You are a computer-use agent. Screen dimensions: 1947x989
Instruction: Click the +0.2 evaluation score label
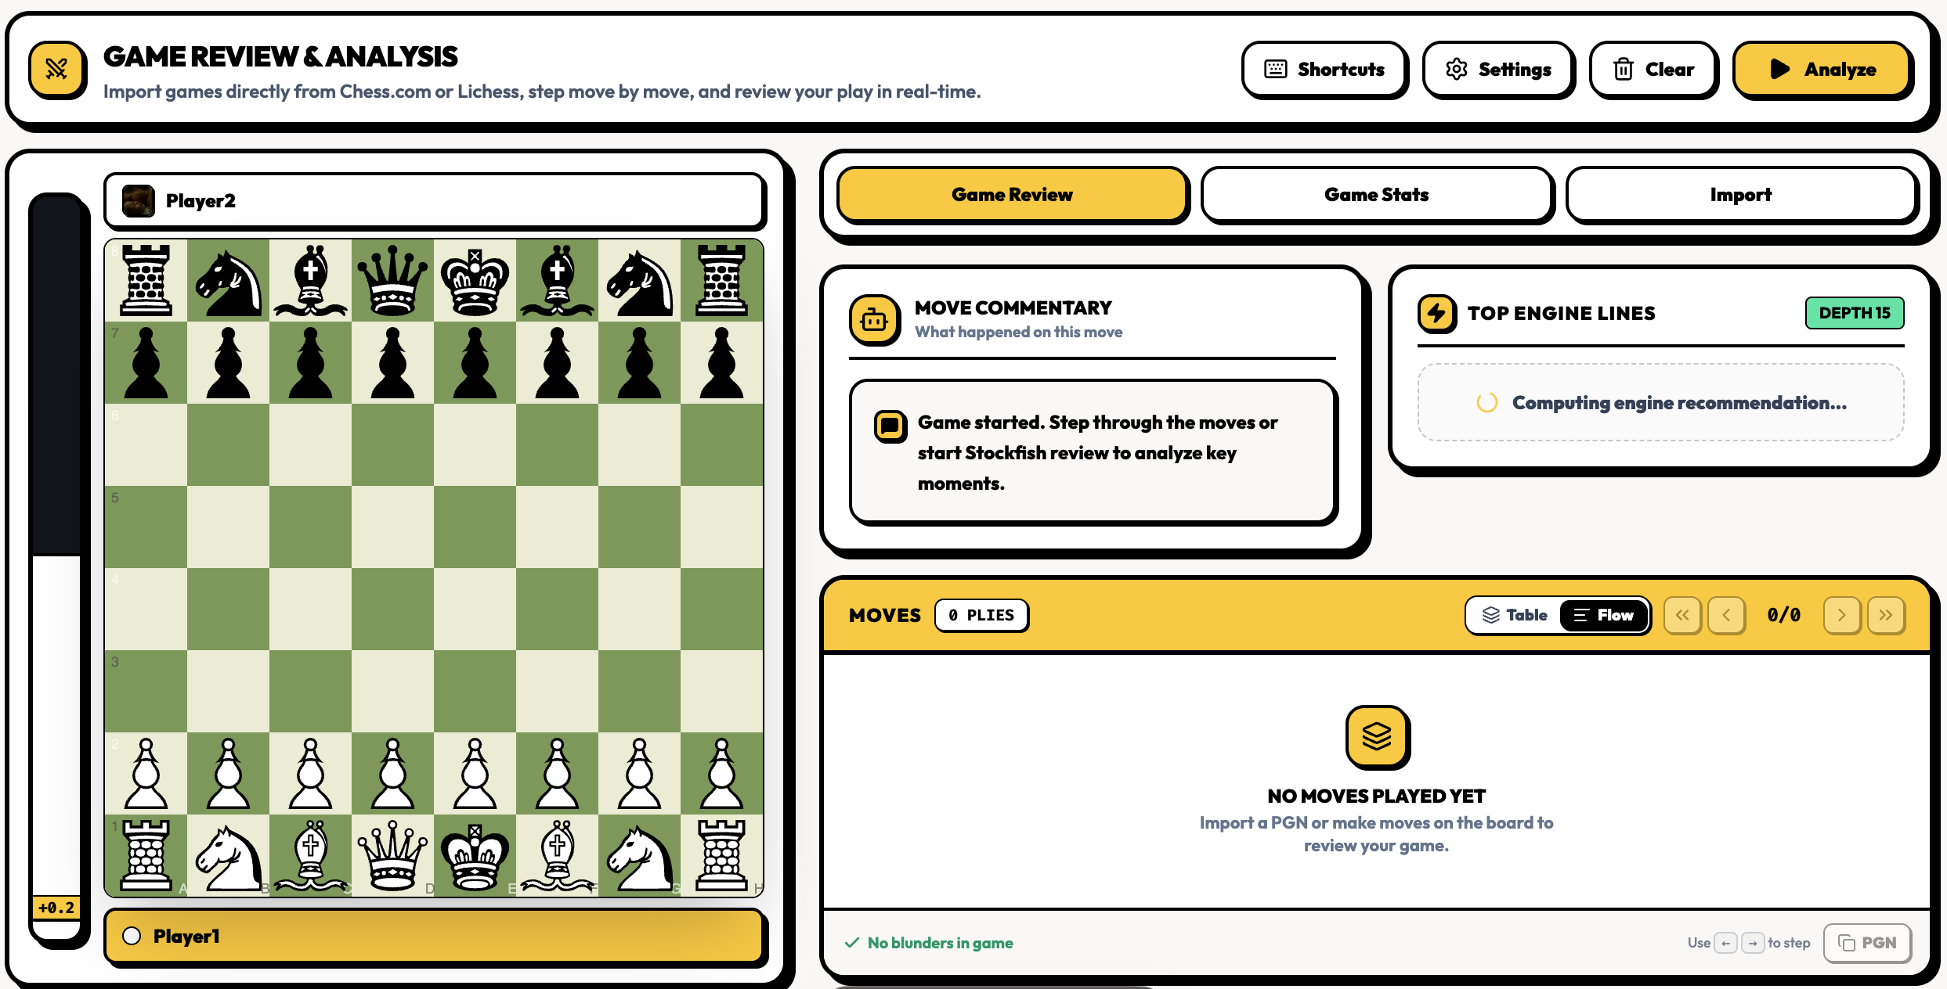(56, 908)
